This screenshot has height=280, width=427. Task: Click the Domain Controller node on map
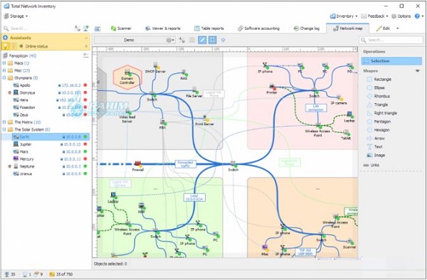coord(127,77)
